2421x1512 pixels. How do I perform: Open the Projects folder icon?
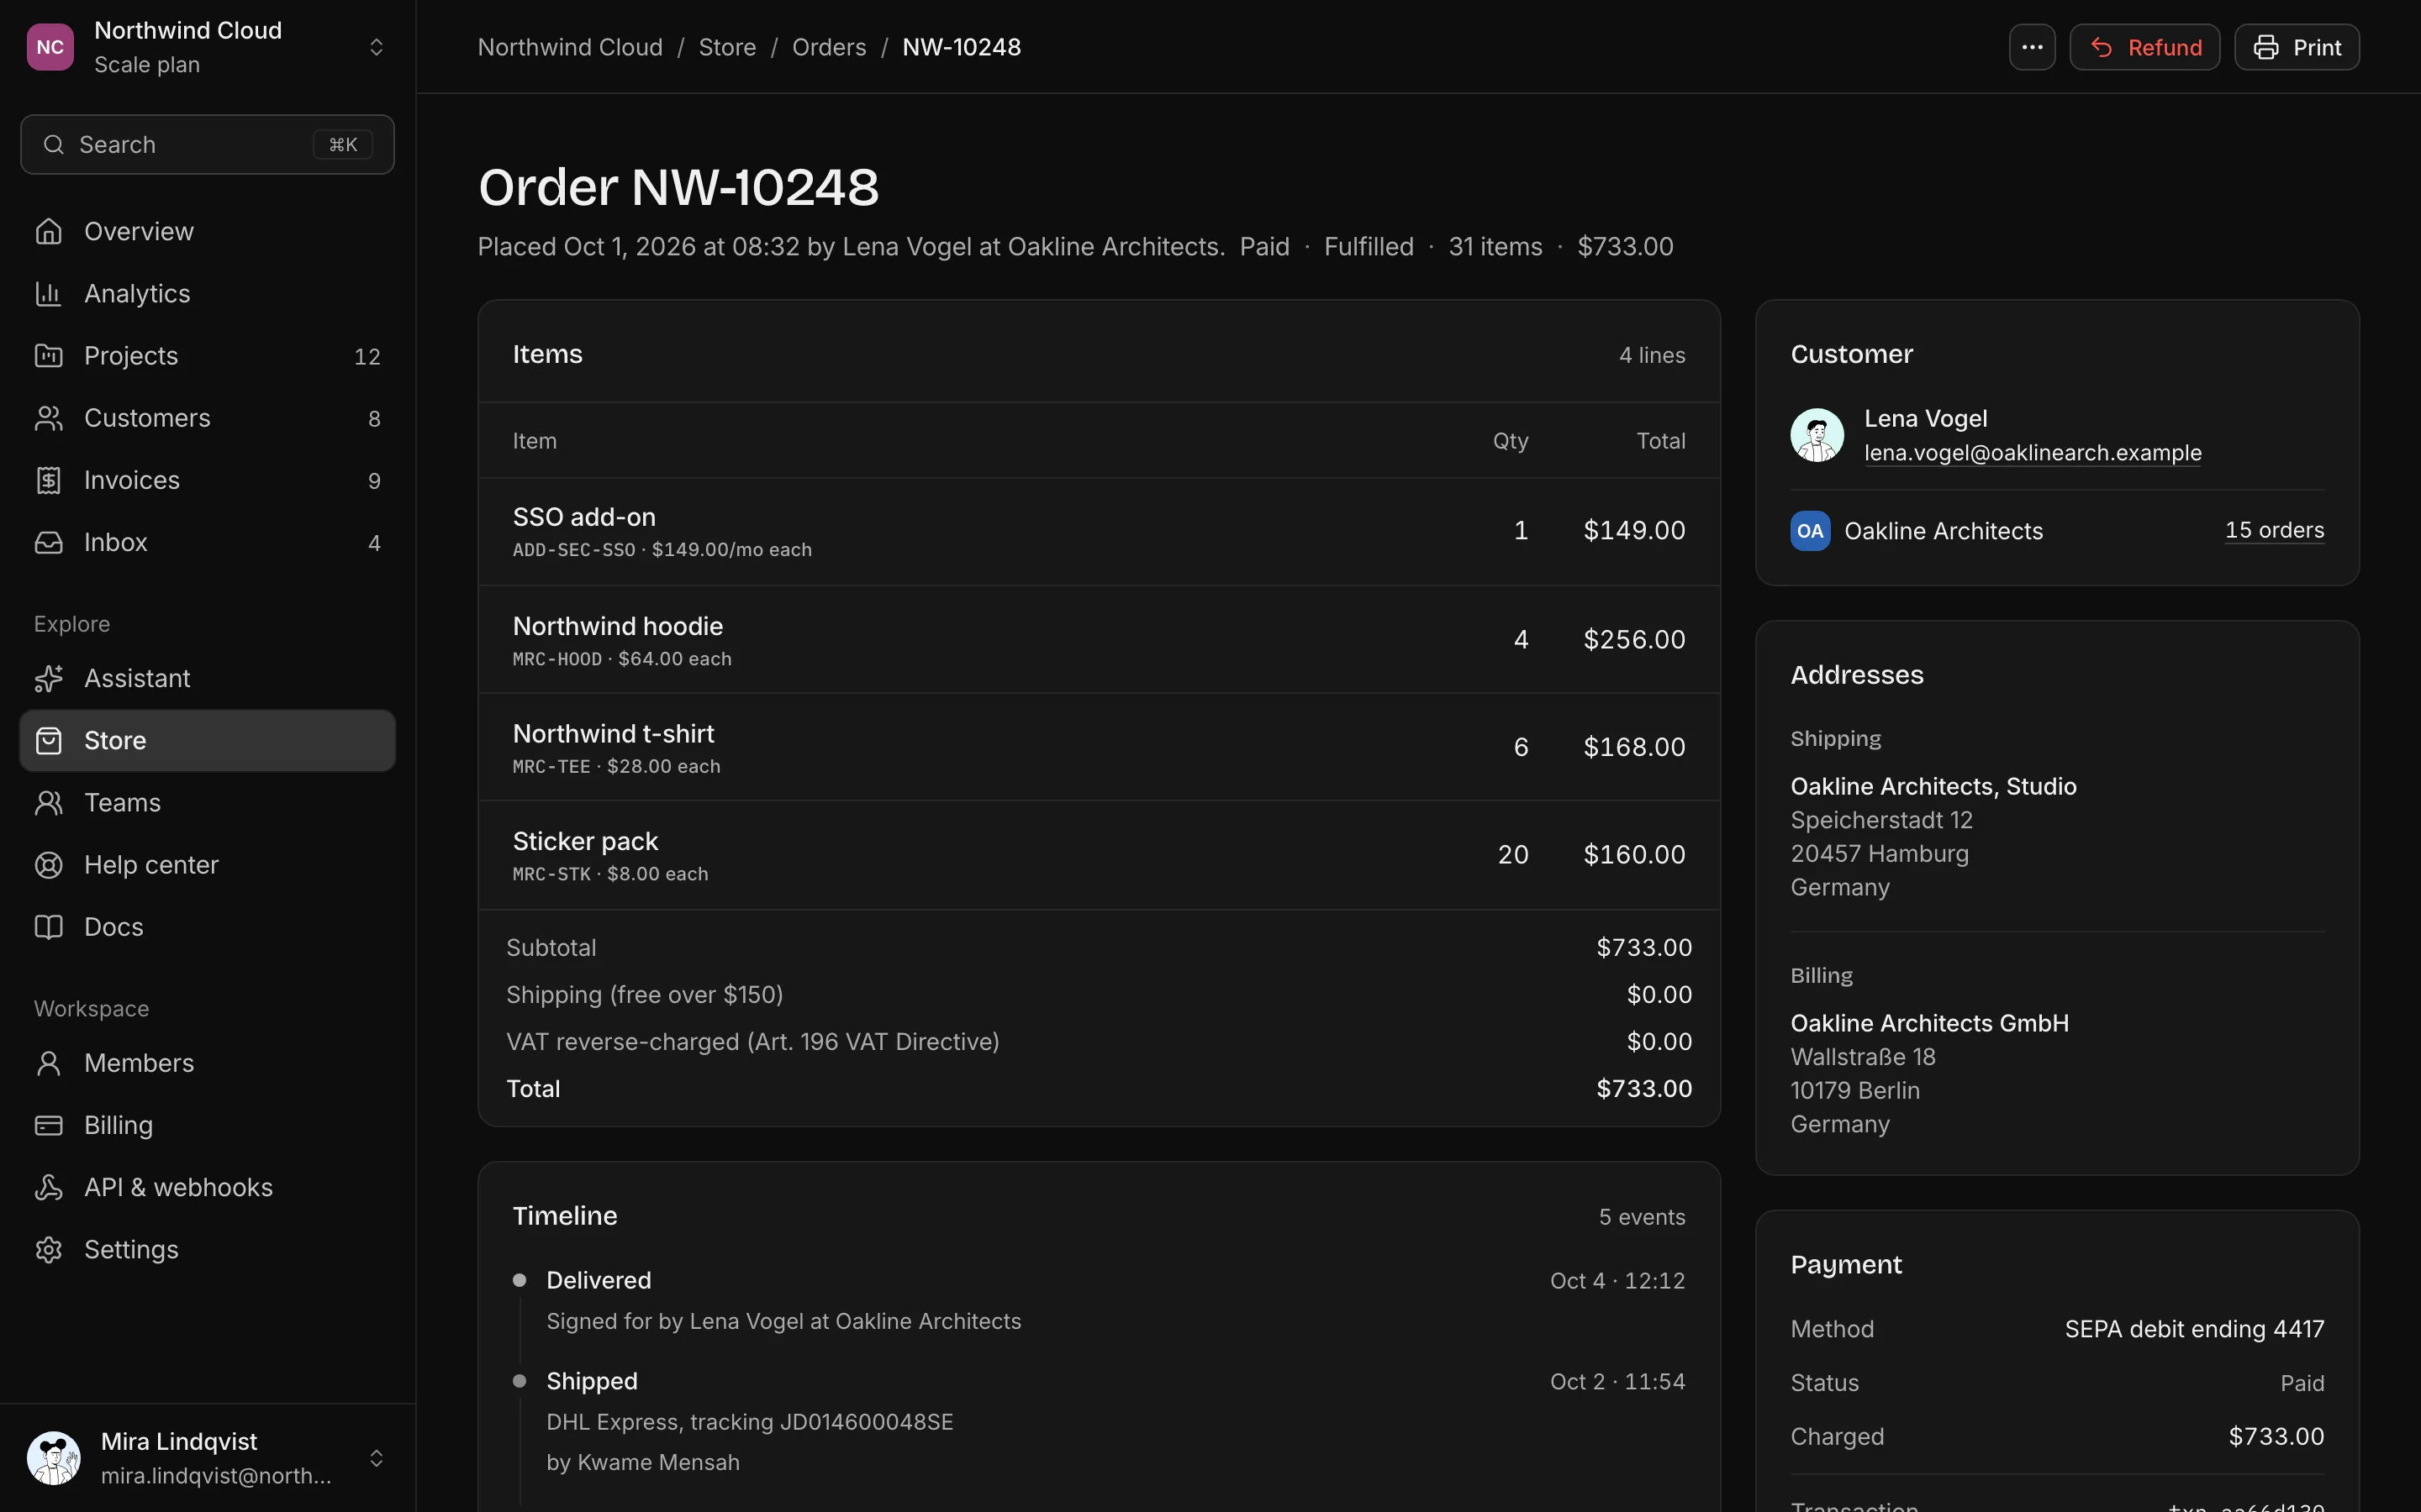coord(48,355)
